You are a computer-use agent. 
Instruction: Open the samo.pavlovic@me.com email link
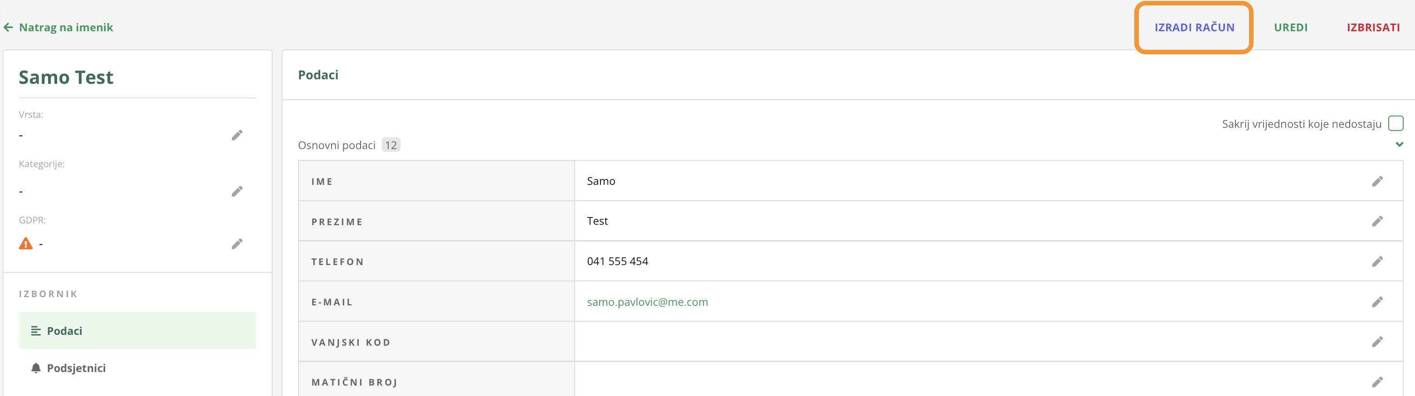[x=647, y=302]
